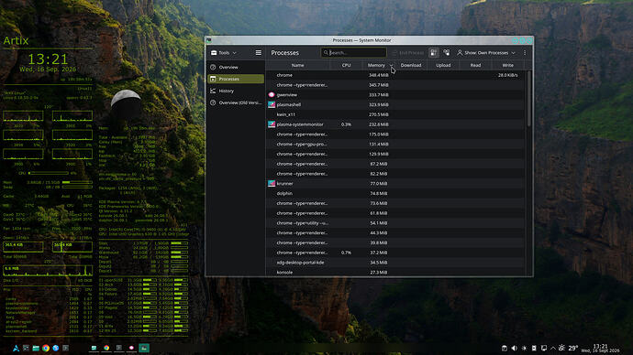Click the System Monitor title bar icon

coord(209,40)
